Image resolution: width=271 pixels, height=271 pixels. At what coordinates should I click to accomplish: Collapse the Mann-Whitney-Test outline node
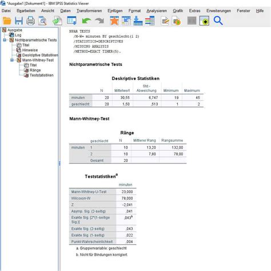(x=12, y=60)
